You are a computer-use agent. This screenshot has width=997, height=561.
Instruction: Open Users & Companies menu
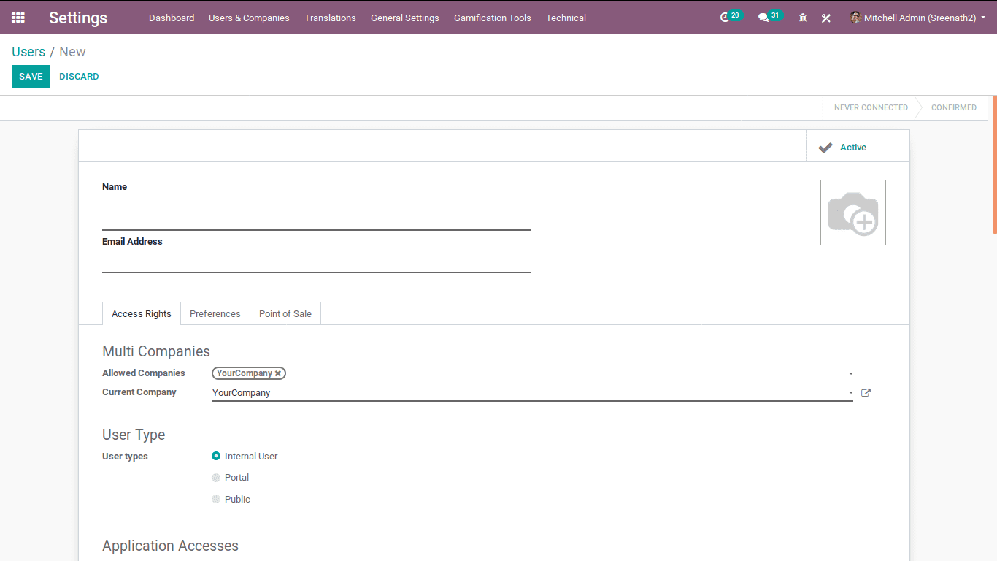(x=249, y=18)
